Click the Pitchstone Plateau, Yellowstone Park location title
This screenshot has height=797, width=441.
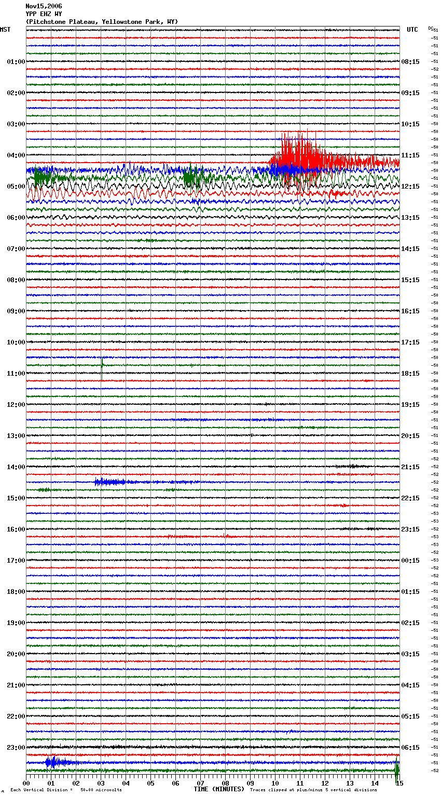click(102, 22)
